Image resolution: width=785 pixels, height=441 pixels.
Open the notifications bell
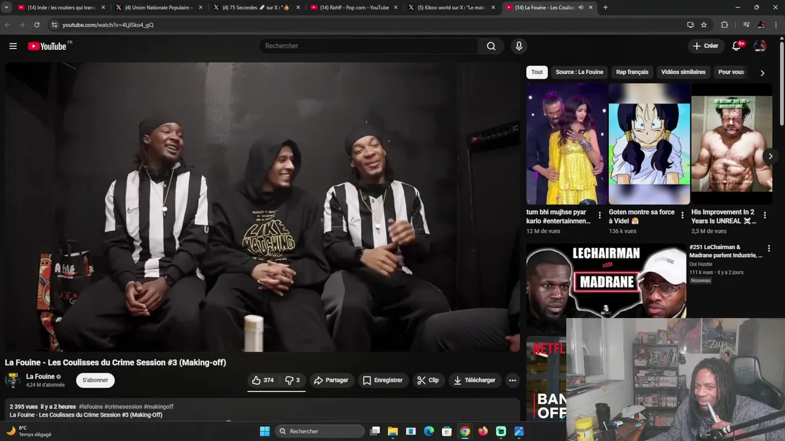[738, 46]
